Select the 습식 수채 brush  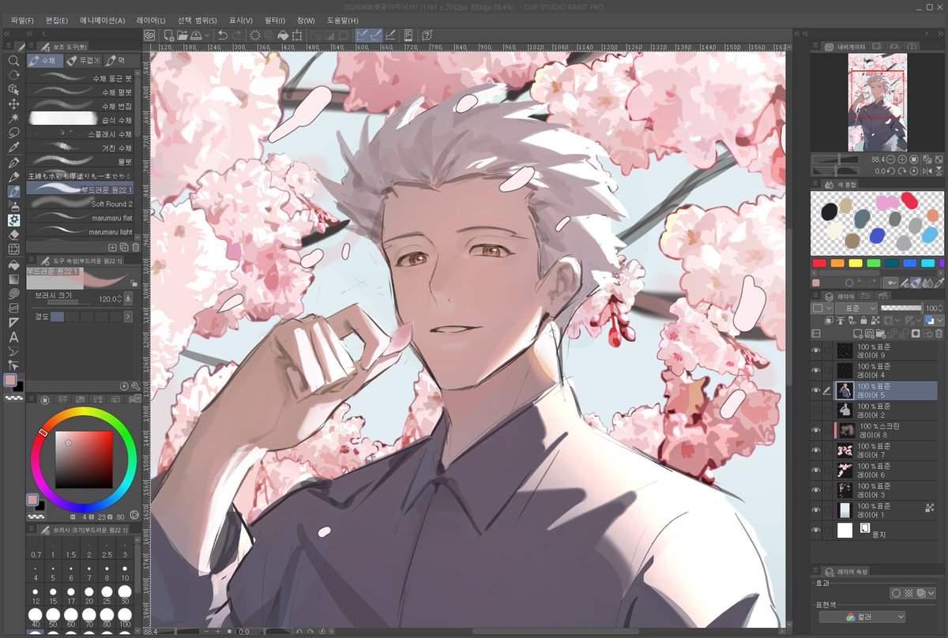[81, 119]
